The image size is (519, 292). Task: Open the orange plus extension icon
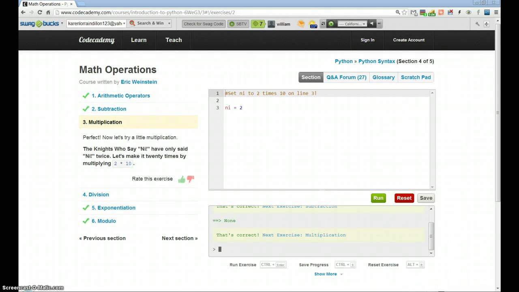click(x=441, y=13)
